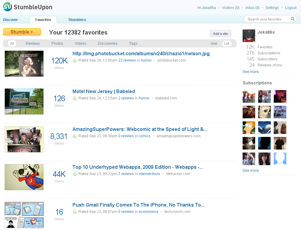Viewport: 301px width, 230px height.
Task: Switch to List view
Action: (x=226, y=44)
